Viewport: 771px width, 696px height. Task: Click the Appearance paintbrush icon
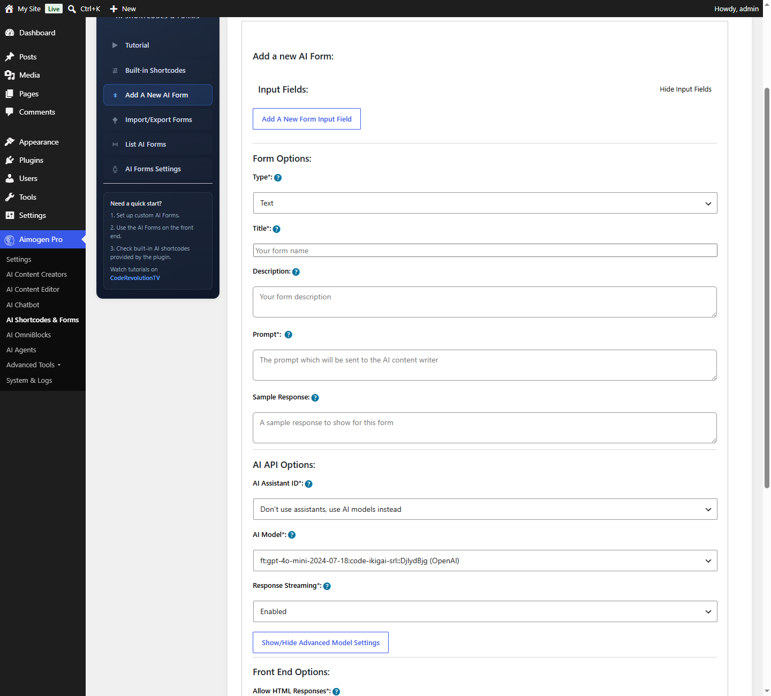[10, 142]
